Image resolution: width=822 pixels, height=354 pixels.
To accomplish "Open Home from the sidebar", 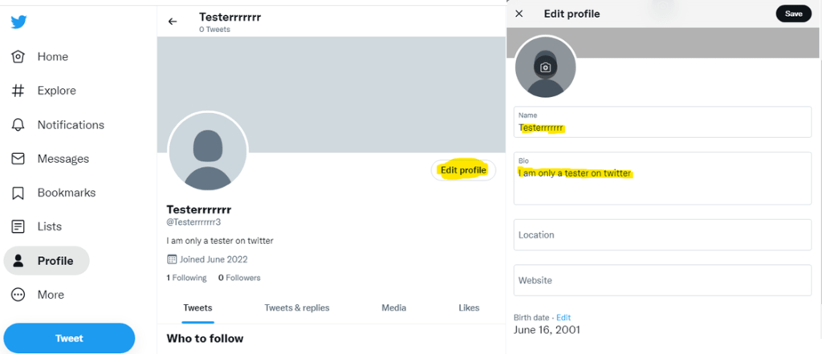I will [x=40, y=57].
